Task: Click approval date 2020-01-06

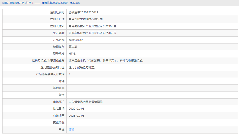Action: click(x=77, y=109)
